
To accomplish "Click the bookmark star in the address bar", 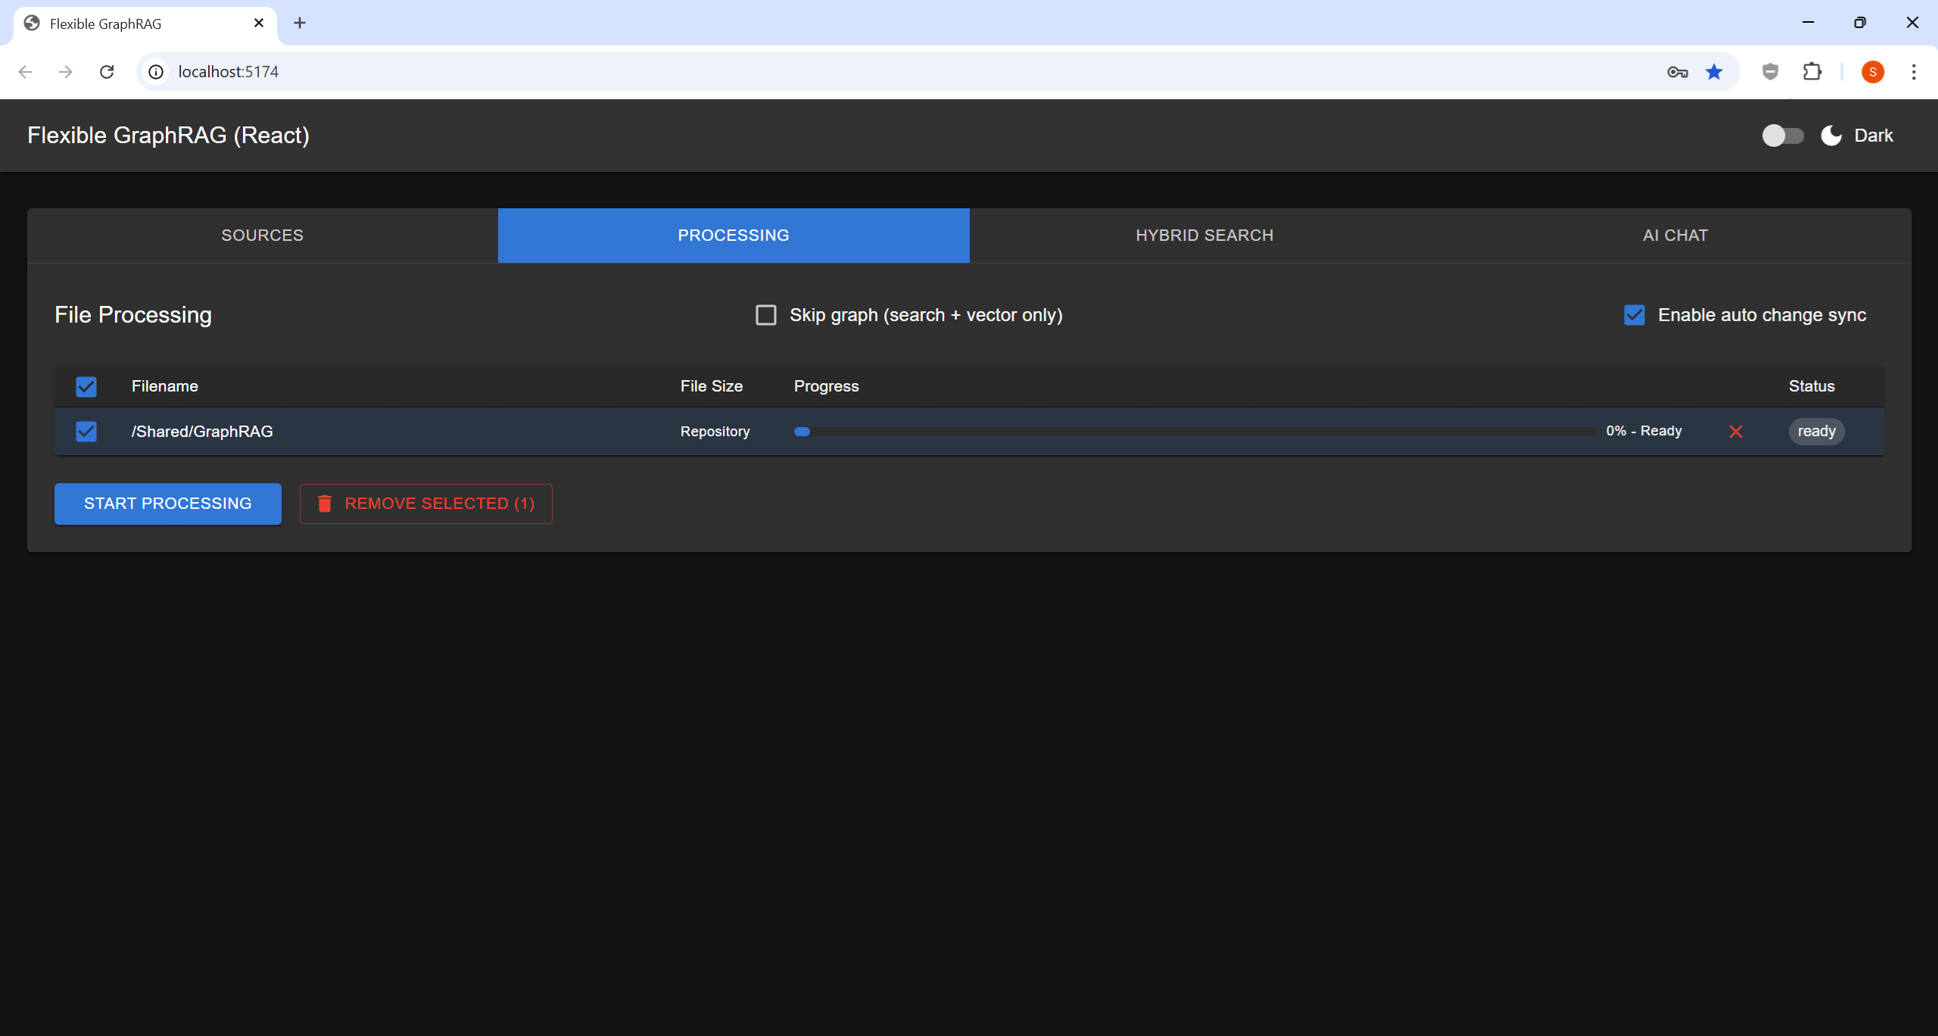I will pyautogui.click(x=1714, y=71).
